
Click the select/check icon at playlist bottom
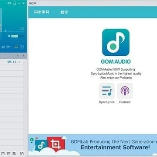point(9,154)
